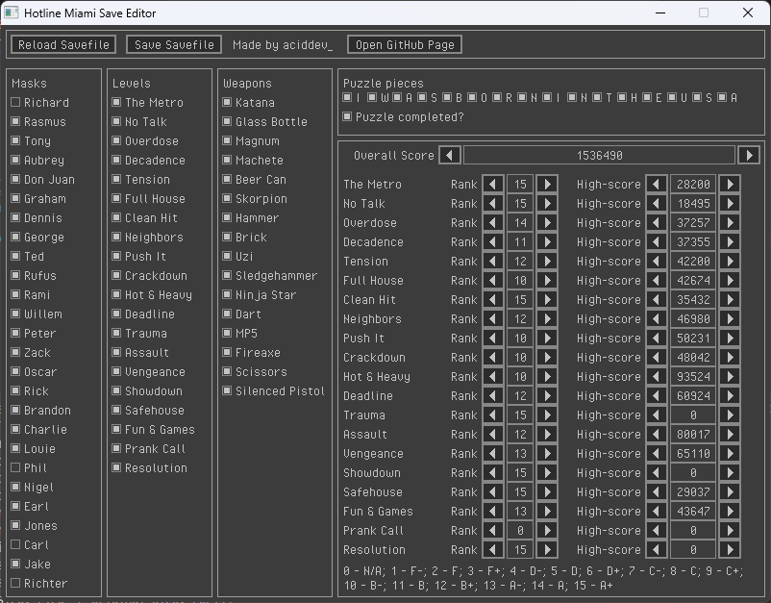The image size is (771, 603).
Task: Increase Vengeance rank right arrow
Action: (x=547, y=454)
